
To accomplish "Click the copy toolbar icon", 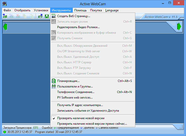I will (25, 16).
